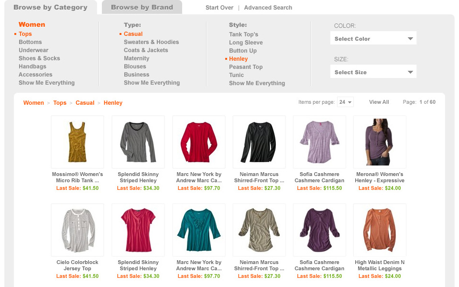Viewport: 459px width, 287px height.
Task: Pick the Henley style filter
Action: (238, 59)
